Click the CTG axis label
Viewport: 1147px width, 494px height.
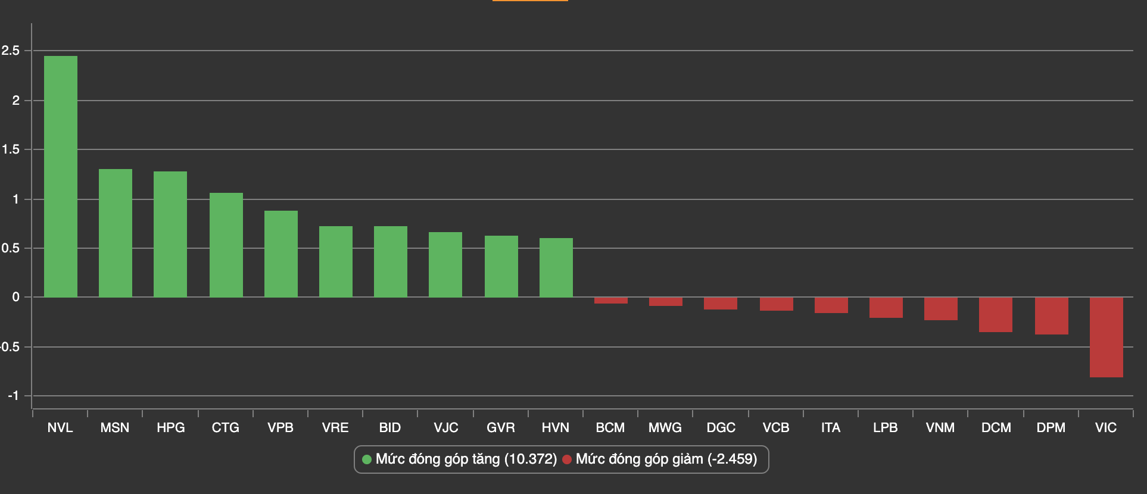(226, 427)
